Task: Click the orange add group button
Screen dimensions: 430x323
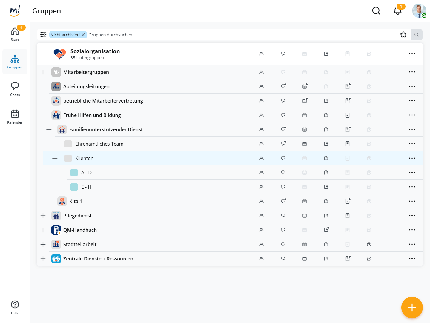Action: click(x=412, y=307)
